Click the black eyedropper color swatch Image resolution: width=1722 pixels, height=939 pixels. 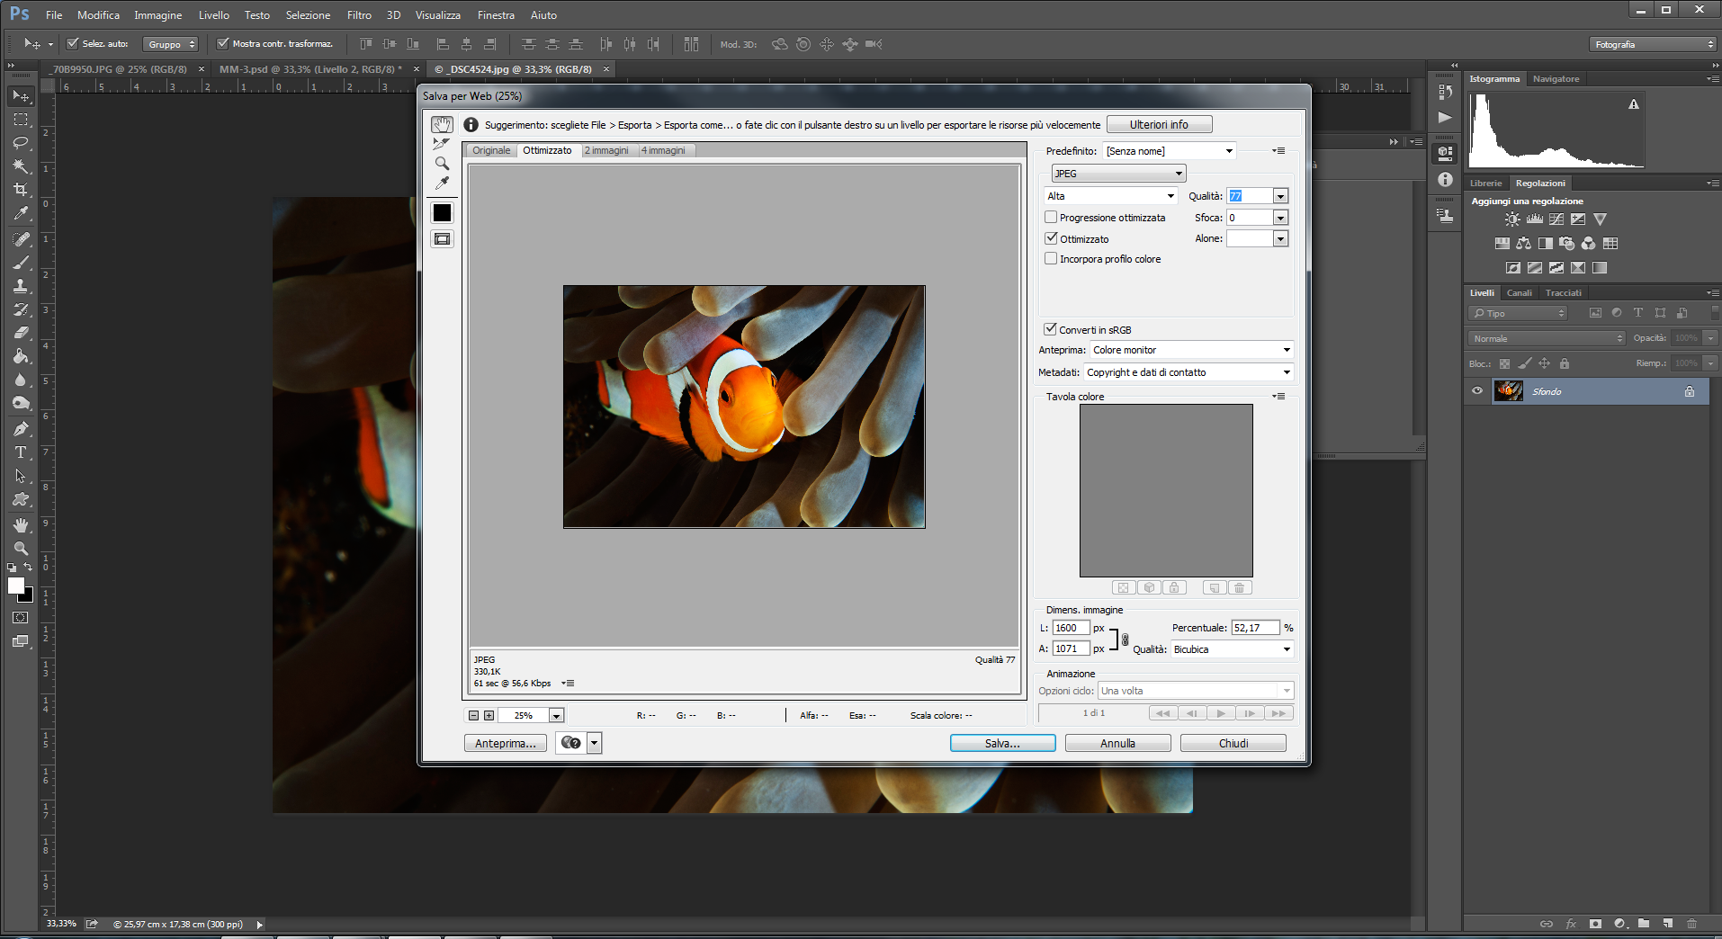[442, 213]
